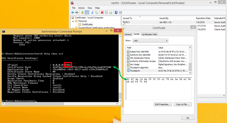Open the Show filter dropdown
Screen dimensions: 227x123
[150, 41]
